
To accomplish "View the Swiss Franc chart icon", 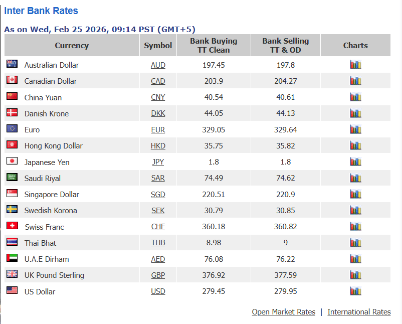I will (355, 226).
